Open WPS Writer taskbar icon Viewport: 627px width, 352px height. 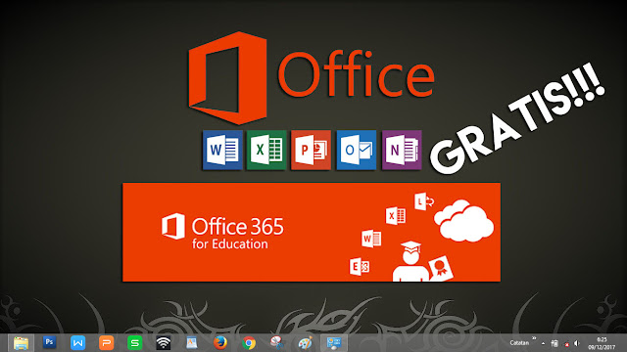(x=78, y=343)
